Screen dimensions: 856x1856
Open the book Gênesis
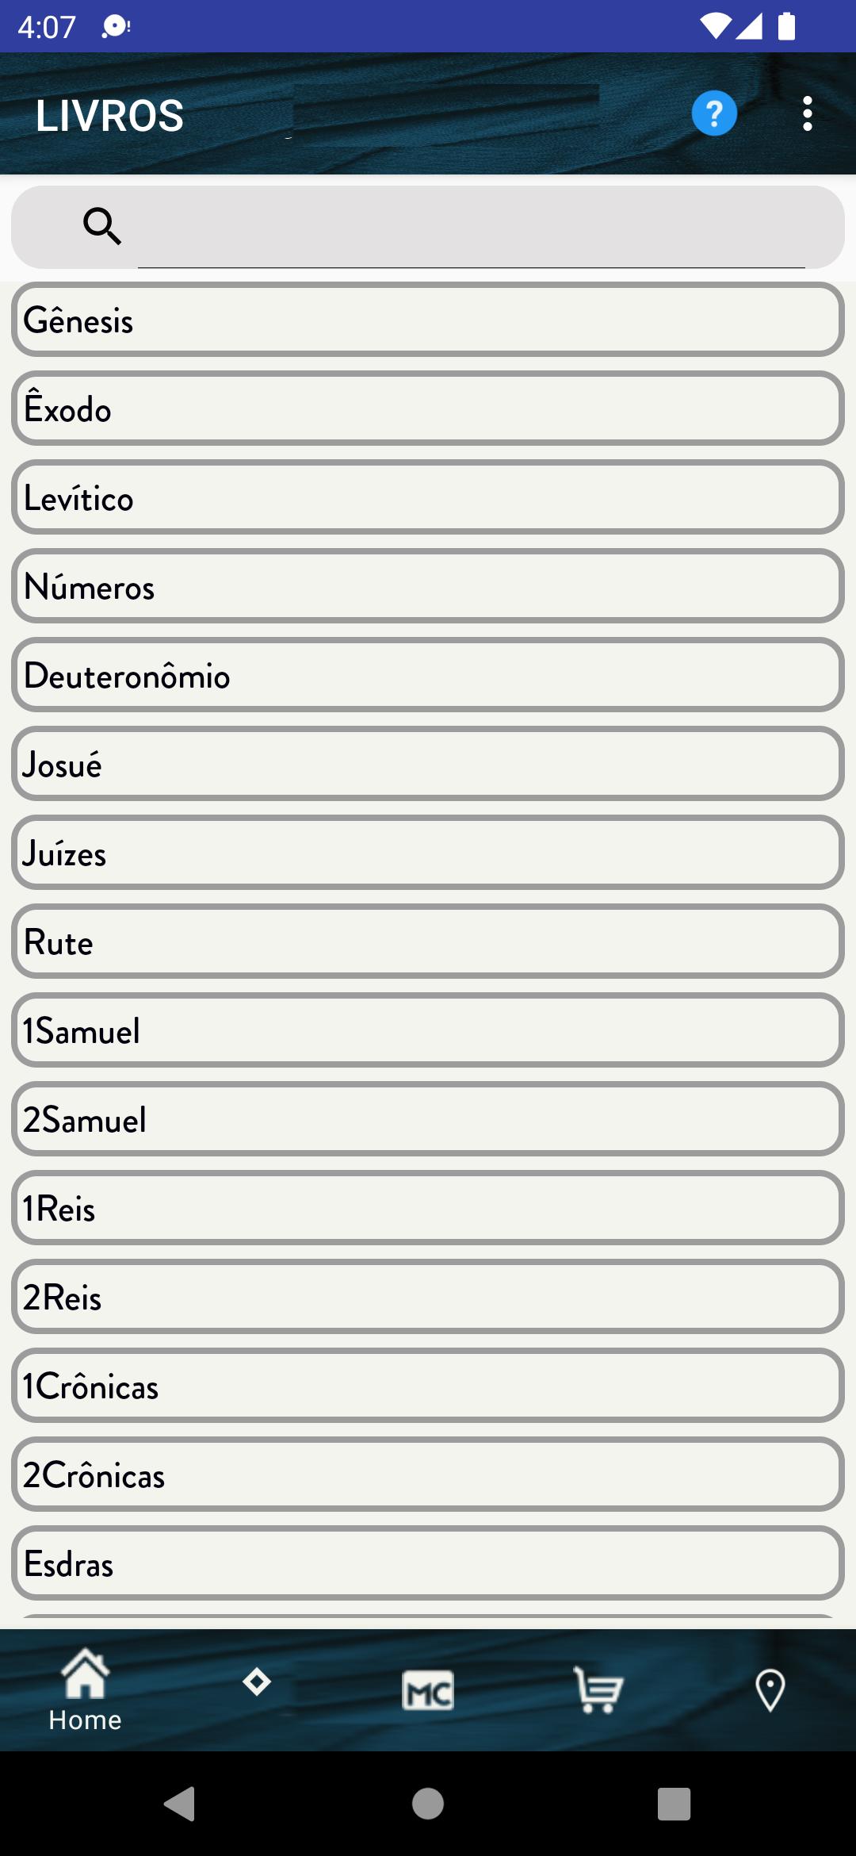coord(428,320)
